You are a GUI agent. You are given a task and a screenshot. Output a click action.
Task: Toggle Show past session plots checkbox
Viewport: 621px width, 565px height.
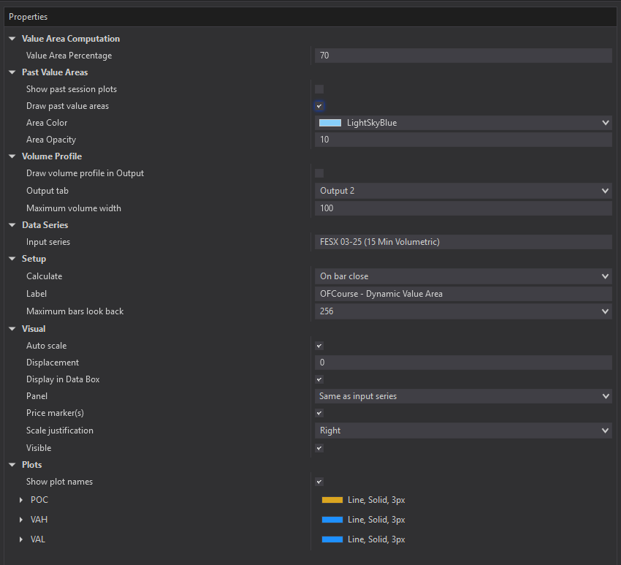(x=319, y=89)
